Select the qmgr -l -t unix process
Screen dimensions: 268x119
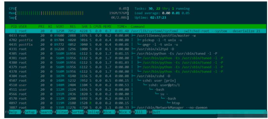136,45
